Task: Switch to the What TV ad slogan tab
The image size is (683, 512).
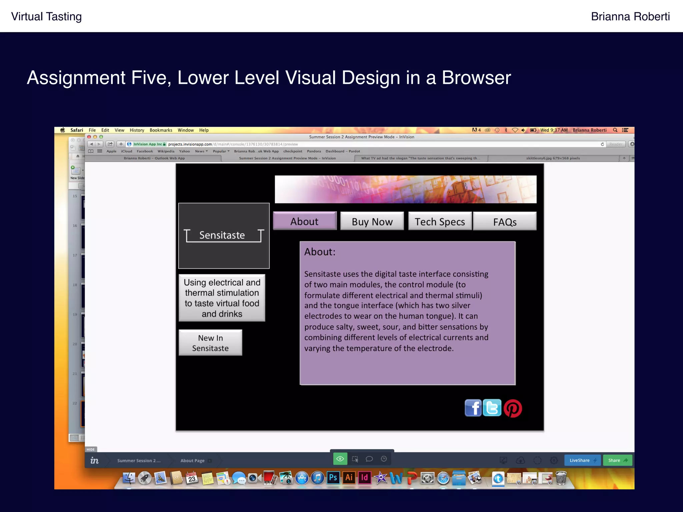Action: [421, 158]
